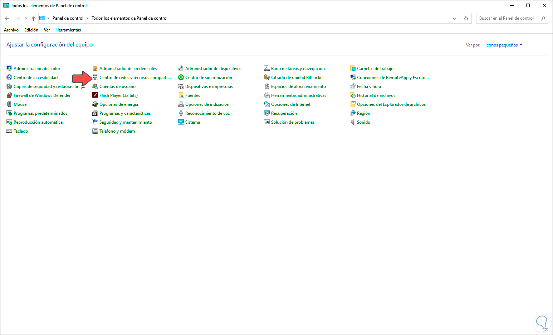Viewport: 553px width, 335px height.
Task: Open Historial de archivos
Action: (x=376, y=95)
